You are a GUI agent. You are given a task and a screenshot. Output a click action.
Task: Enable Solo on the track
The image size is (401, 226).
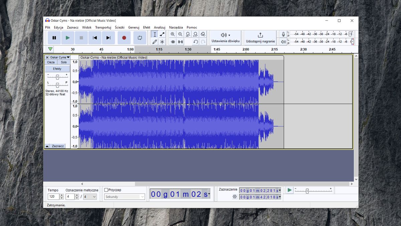[63, 62]
